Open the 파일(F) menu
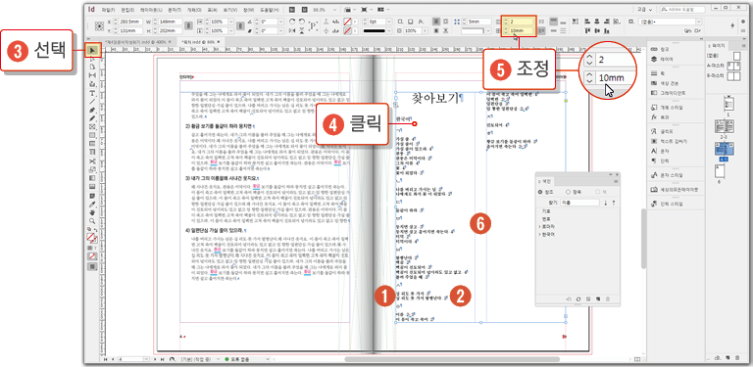This screenshot has height=367, width=753. tap(109, 9)
